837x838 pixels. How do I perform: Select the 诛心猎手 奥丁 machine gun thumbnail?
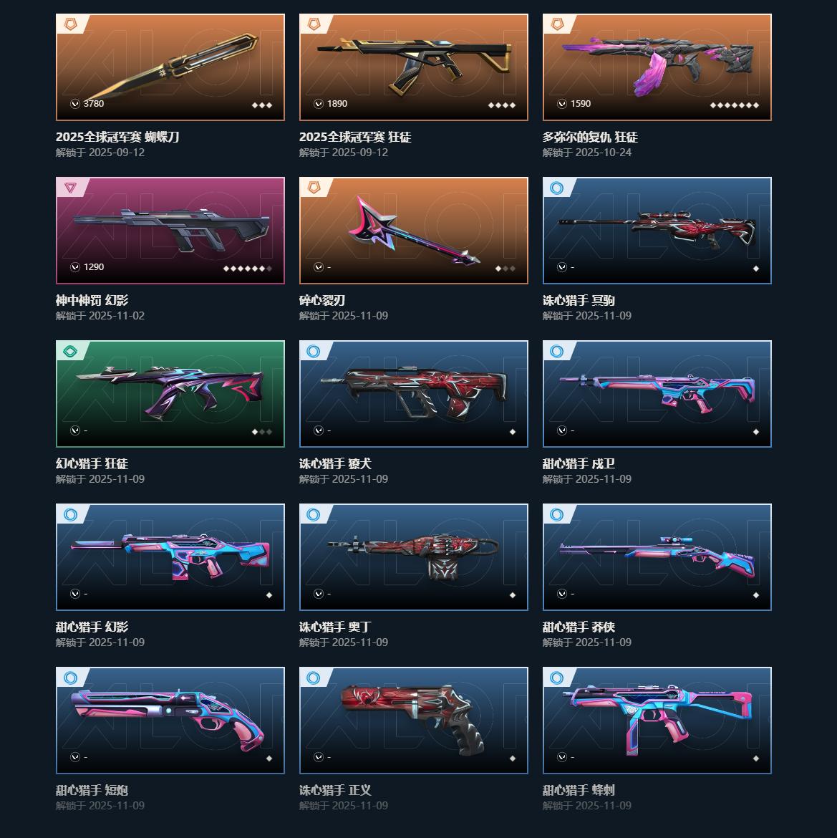[414, 557]
